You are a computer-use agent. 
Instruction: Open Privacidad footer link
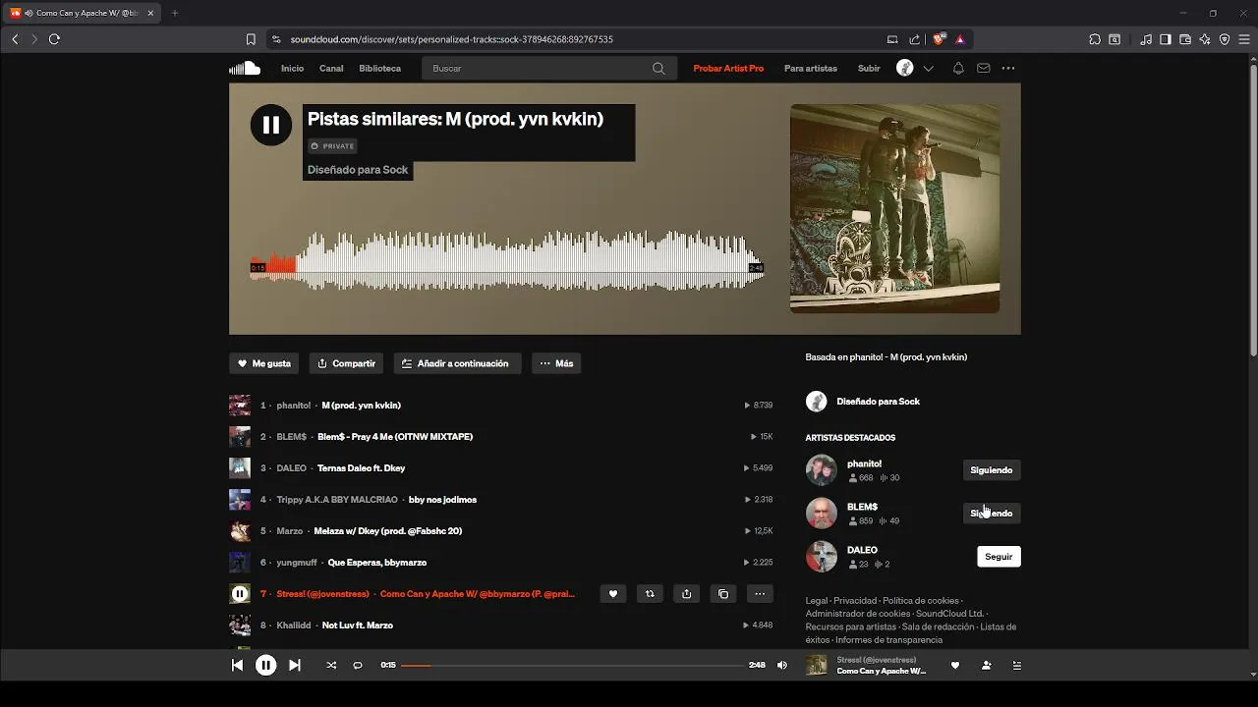pos(855,601)
